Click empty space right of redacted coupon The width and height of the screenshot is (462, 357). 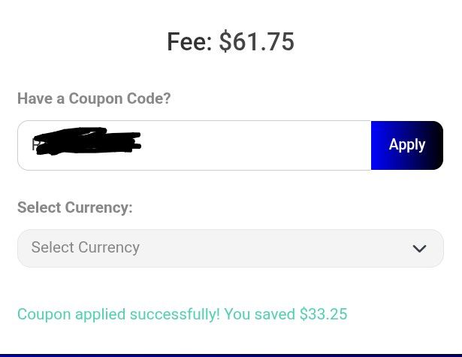[x=255, y=145]
